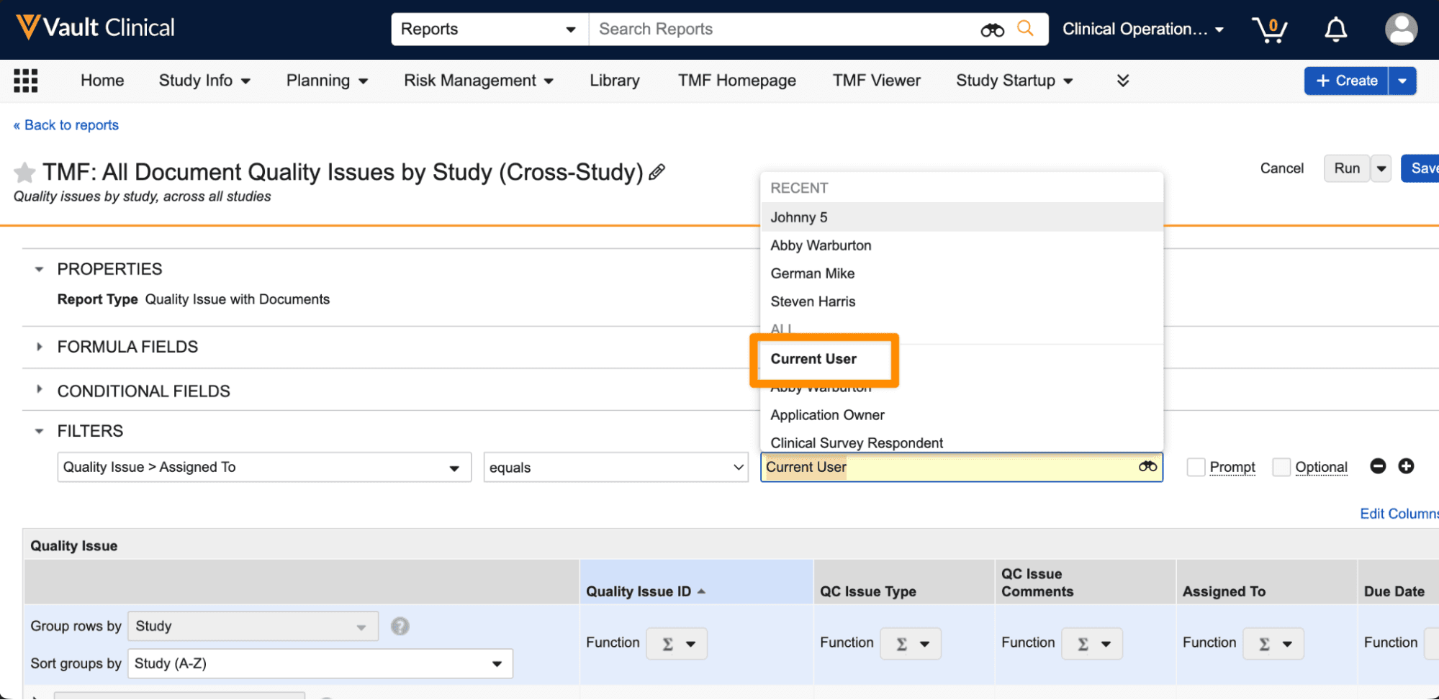Open the Run button dropdown arrow
This screenshot has height=700, width=1439.
(x=1381, y=169)
